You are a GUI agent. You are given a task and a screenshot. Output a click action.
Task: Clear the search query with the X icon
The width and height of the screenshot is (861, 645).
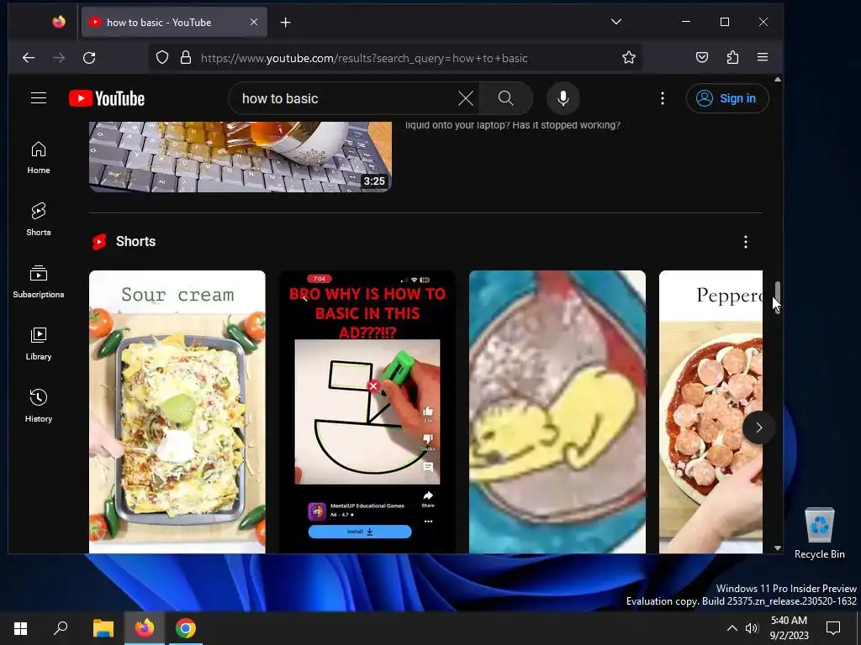466,99
